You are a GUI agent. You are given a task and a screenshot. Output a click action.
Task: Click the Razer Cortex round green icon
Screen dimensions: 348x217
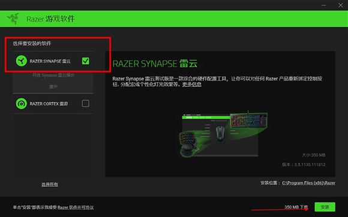pos(22,104)
